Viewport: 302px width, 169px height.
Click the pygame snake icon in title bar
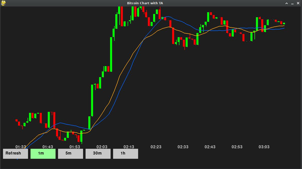pos(3,3)
